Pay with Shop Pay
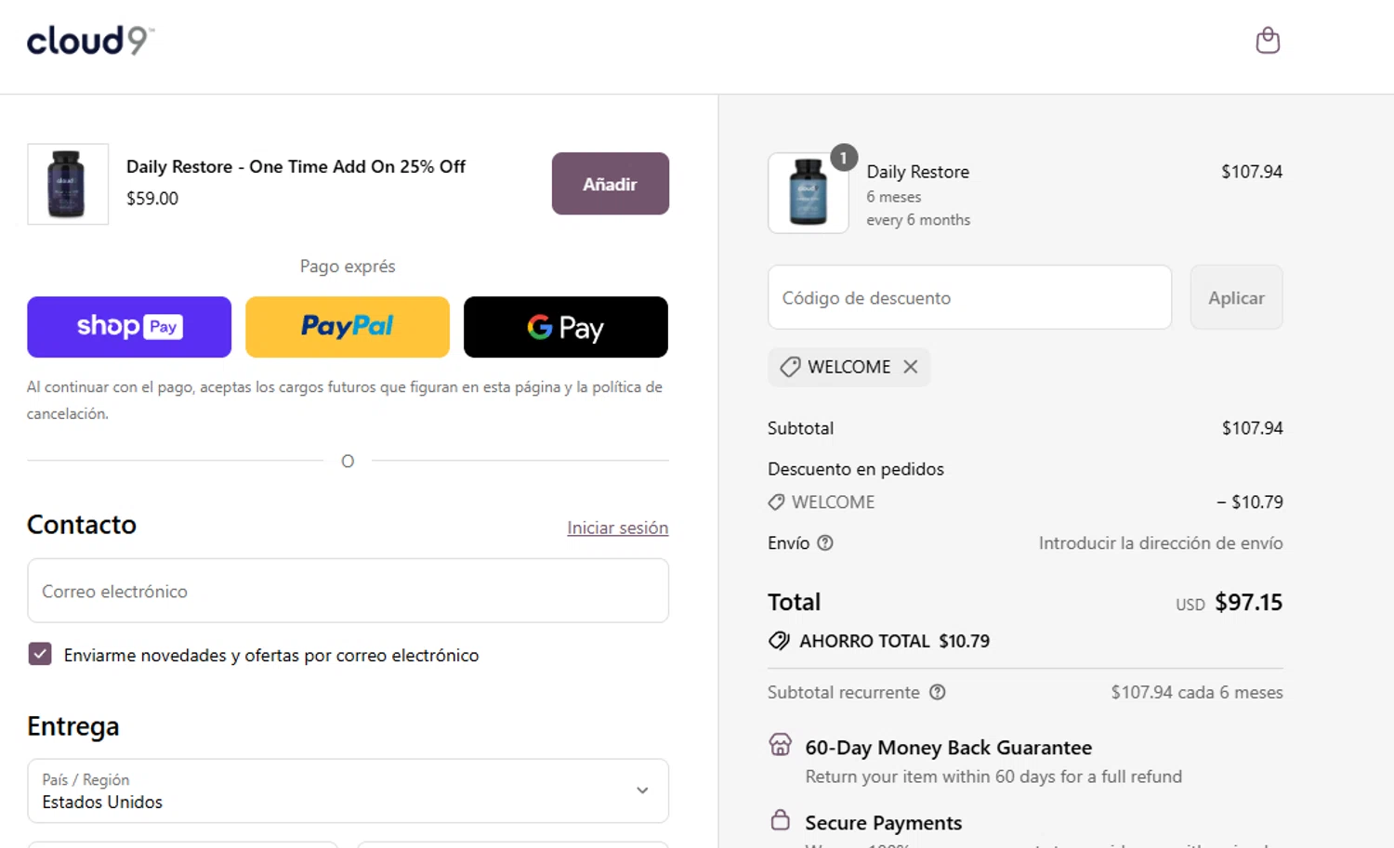1394x848 pixels. (129, 327)
